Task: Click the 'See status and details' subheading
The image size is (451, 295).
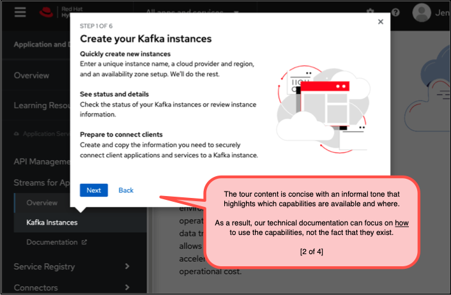Action: pos(114,94)
